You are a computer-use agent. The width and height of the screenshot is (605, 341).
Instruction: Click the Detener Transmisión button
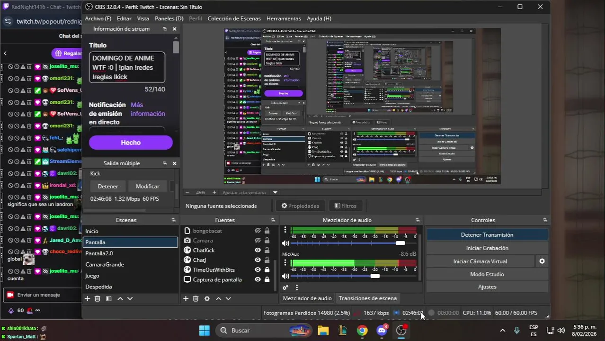tap(487, 235)
